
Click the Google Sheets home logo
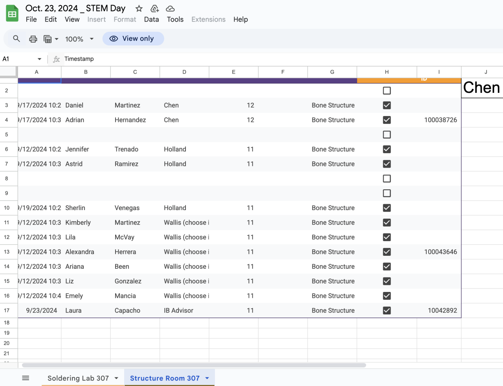[12, 14]
